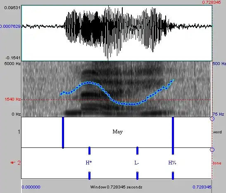Click left boundary of May interval

pyautogui.click(x=63, y=133)
